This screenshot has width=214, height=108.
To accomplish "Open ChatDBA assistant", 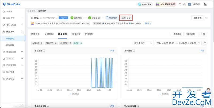I will coord(144,4).
